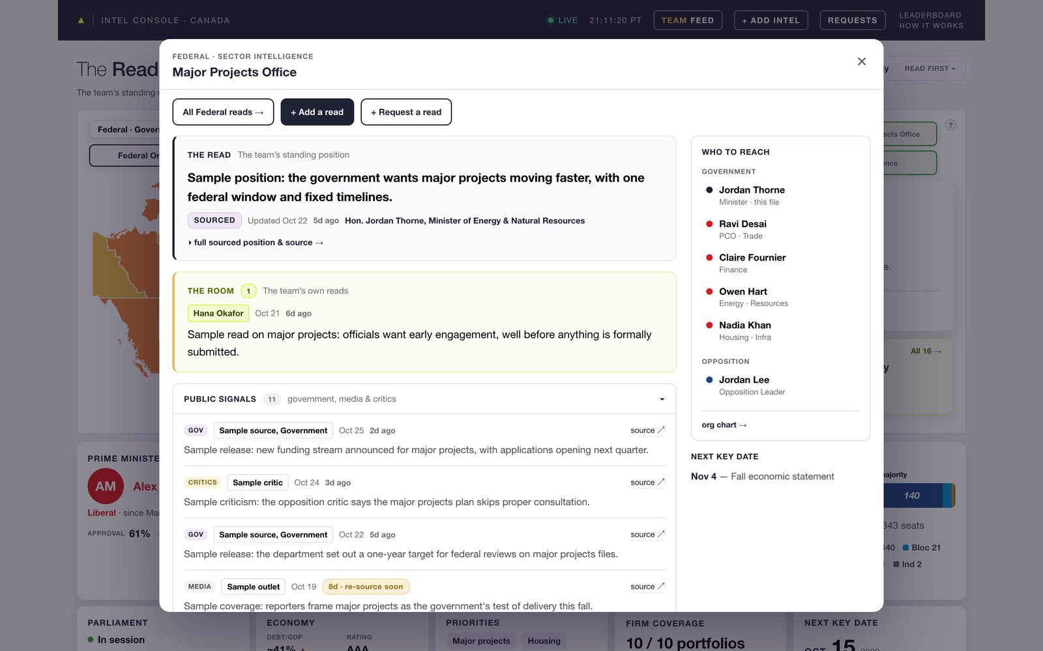Viewport: 1043px width, 651px height.
Task: Select Claire Fournier, Finance contact
Action: tap(752, 263)
